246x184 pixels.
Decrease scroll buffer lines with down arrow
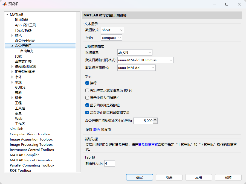(155, 122)
